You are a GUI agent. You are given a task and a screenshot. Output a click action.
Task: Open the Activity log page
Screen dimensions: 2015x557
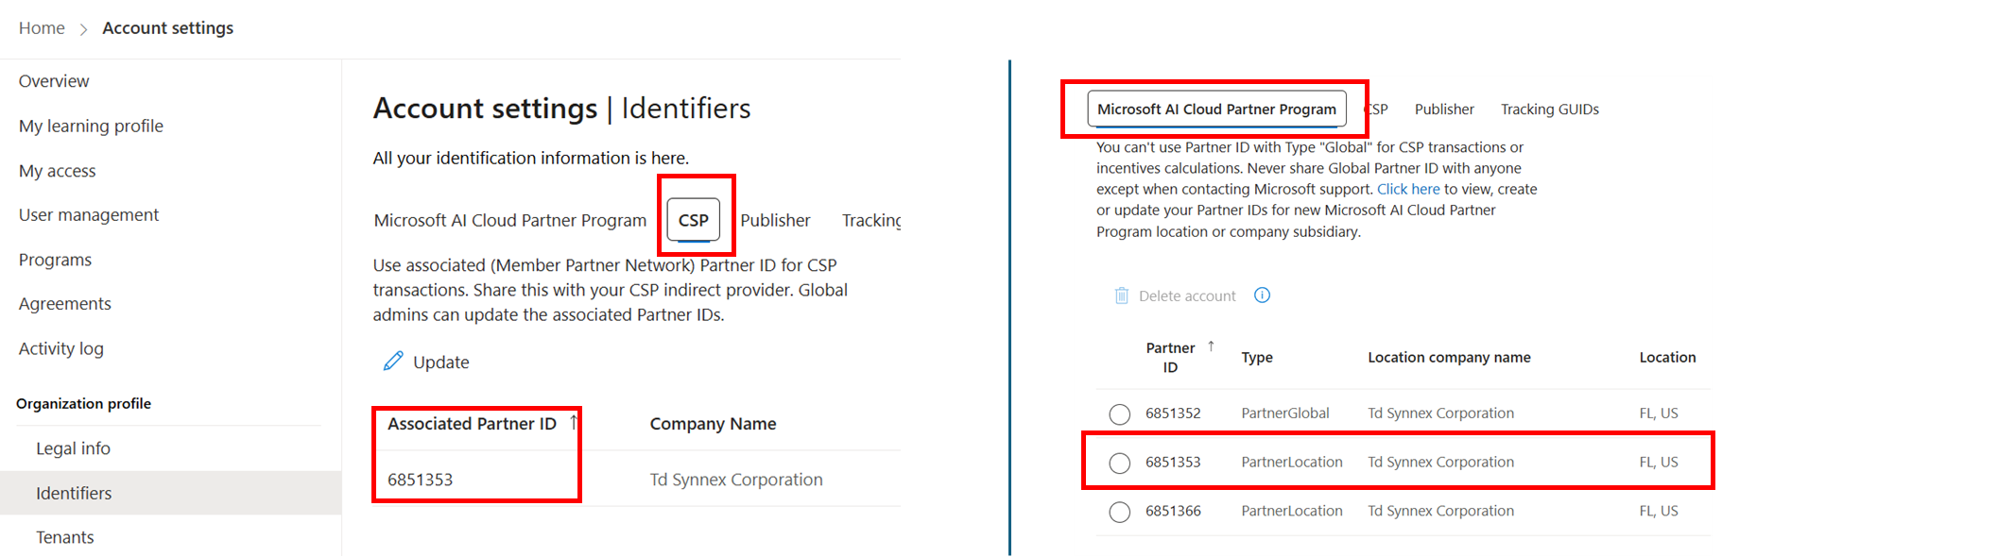coord(60,347)
